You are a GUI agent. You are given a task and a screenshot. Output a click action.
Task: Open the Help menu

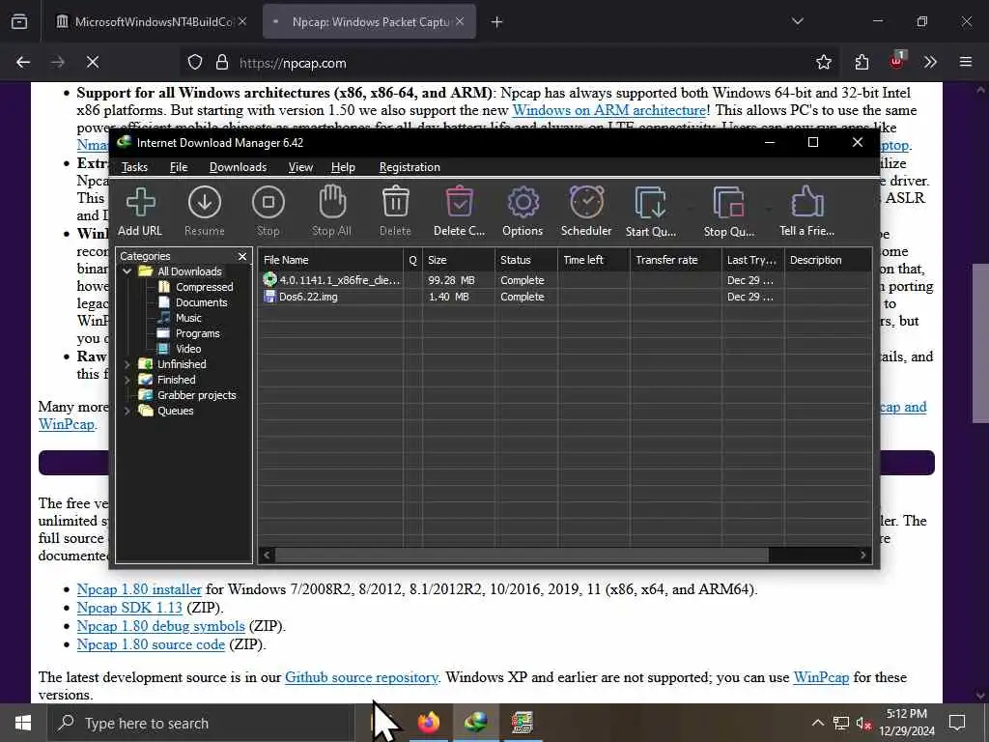[343, 167]
